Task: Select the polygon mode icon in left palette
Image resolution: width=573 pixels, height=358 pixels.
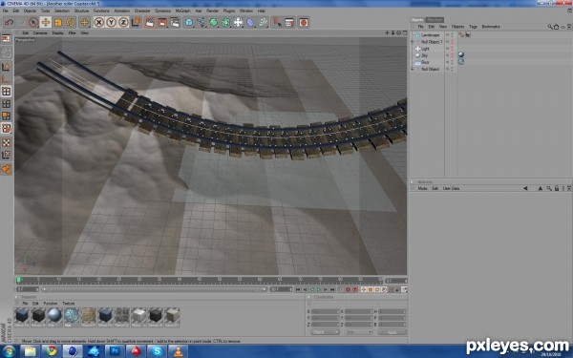Action: [7, 116]
